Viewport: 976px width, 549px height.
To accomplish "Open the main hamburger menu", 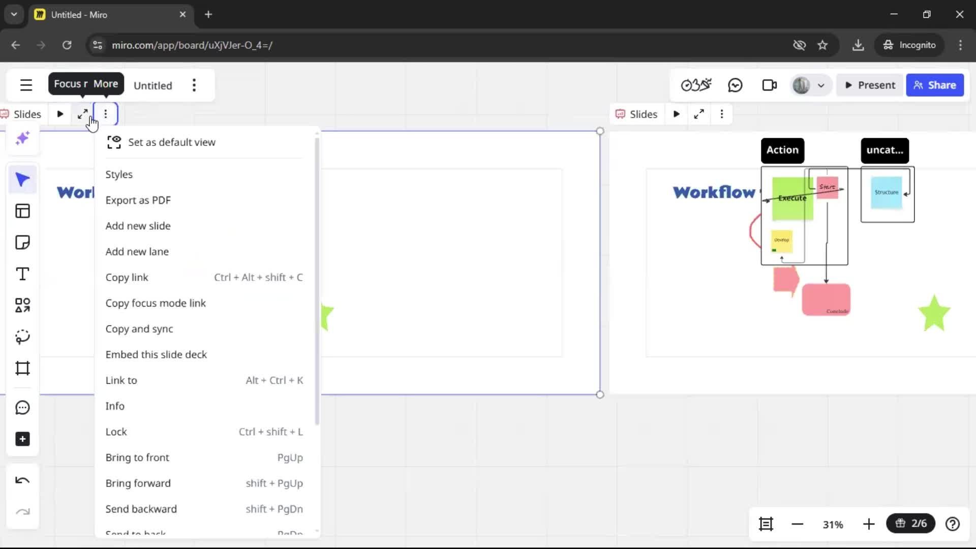I will pyautogui.click(x=26, y=85).
